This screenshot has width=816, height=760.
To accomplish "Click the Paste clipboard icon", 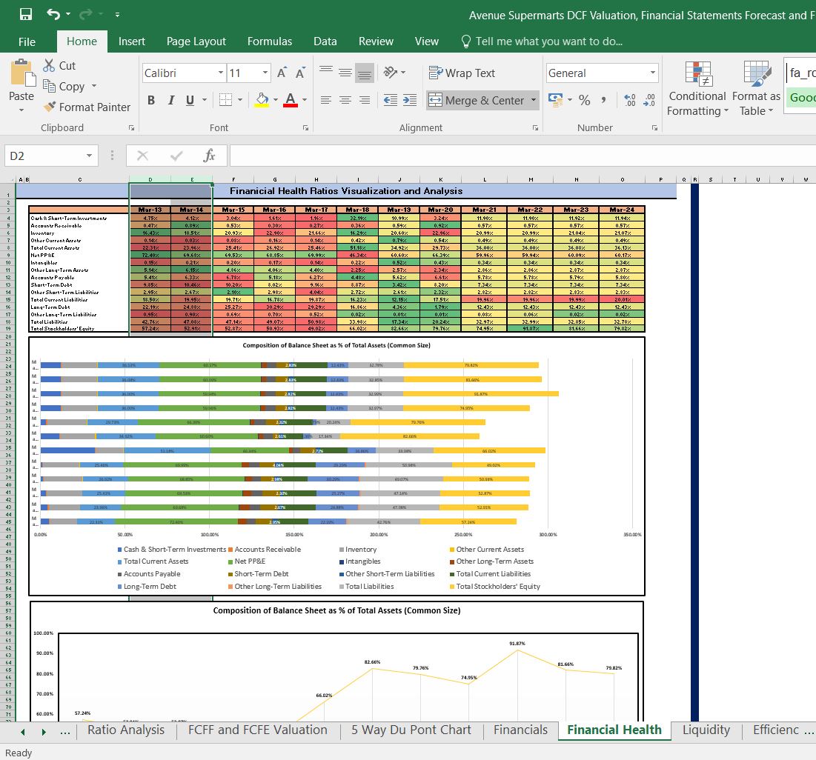I will pyautogui.click(x=21, y=73).
